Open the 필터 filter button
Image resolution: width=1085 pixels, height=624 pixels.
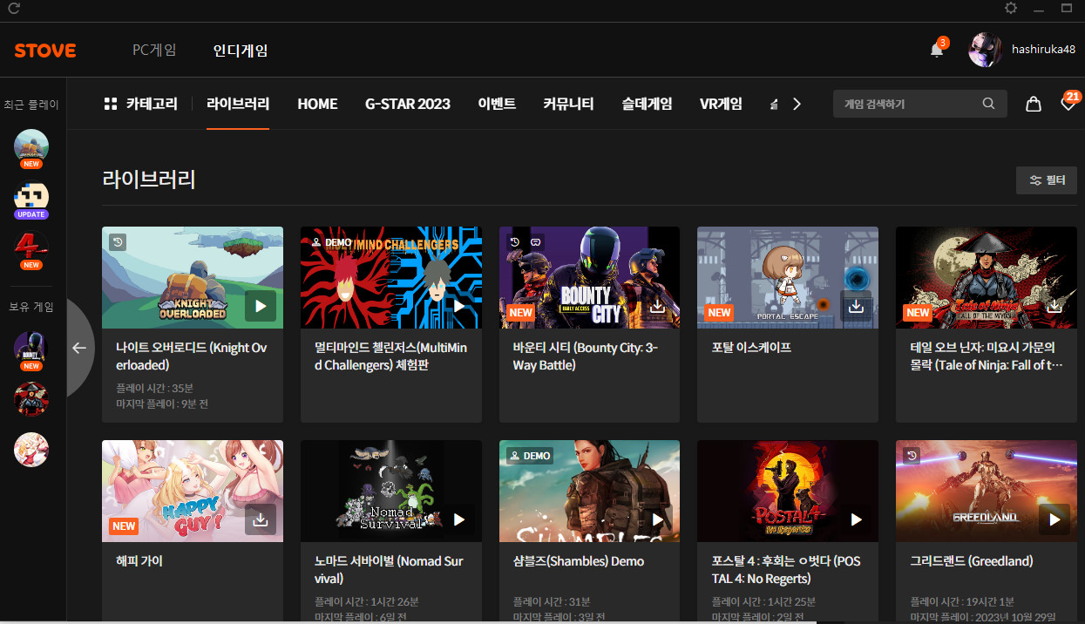point(1047,180)
